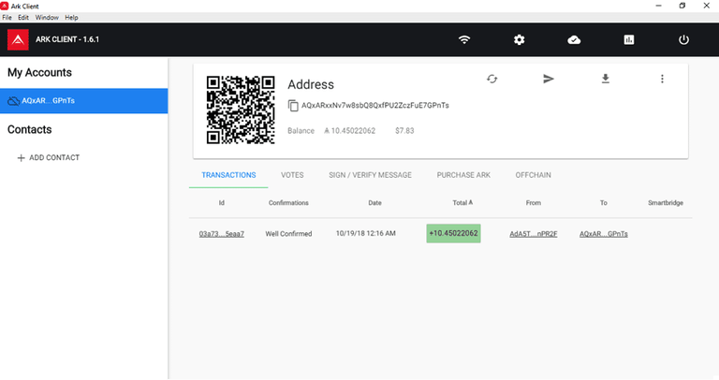
Task: Click the Contacts heading
Action: 29,129
